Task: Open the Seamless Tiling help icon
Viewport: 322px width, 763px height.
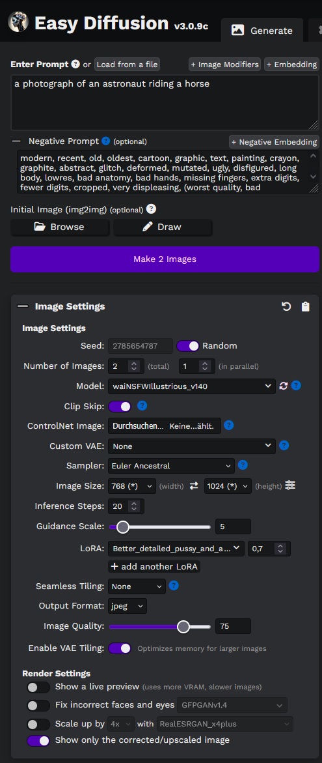Action: (174, 586)
